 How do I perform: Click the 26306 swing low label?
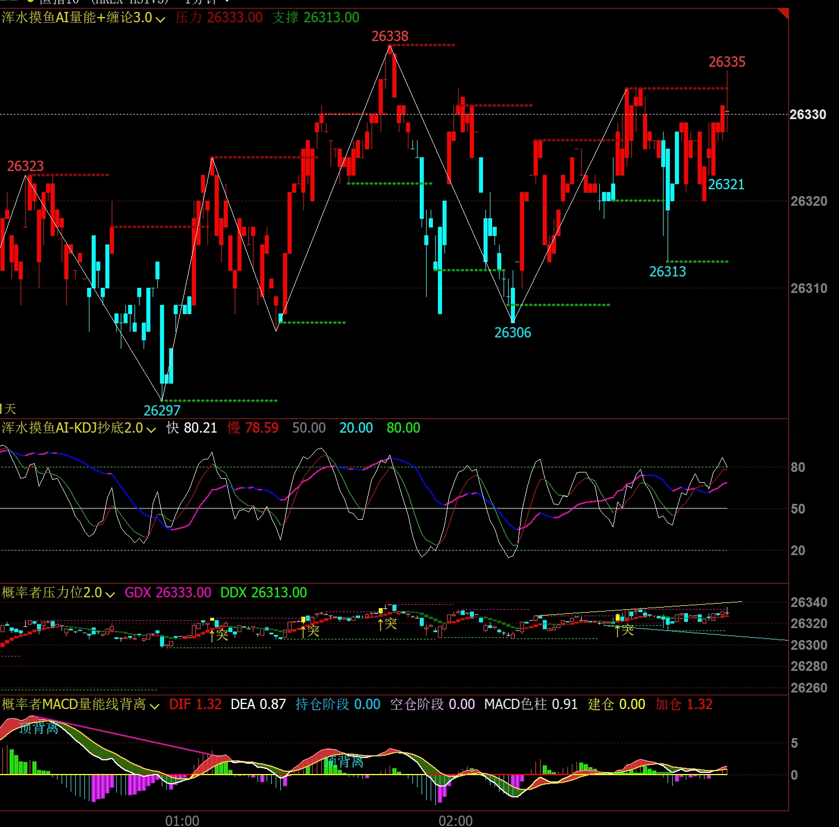point(512,332)
